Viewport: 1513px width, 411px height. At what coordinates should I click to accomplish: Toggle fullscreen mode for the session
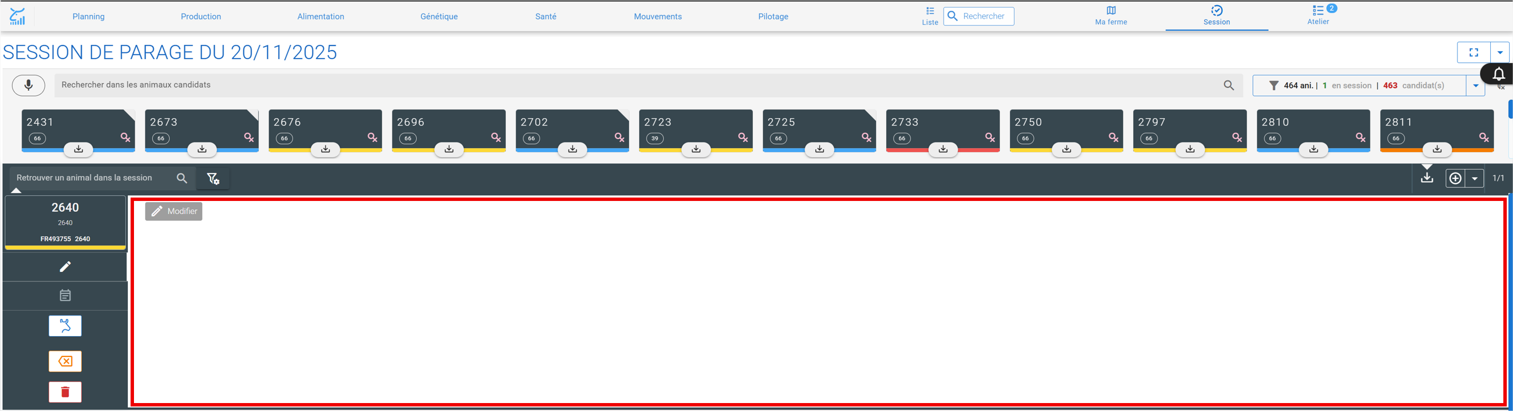(1474, 52)
